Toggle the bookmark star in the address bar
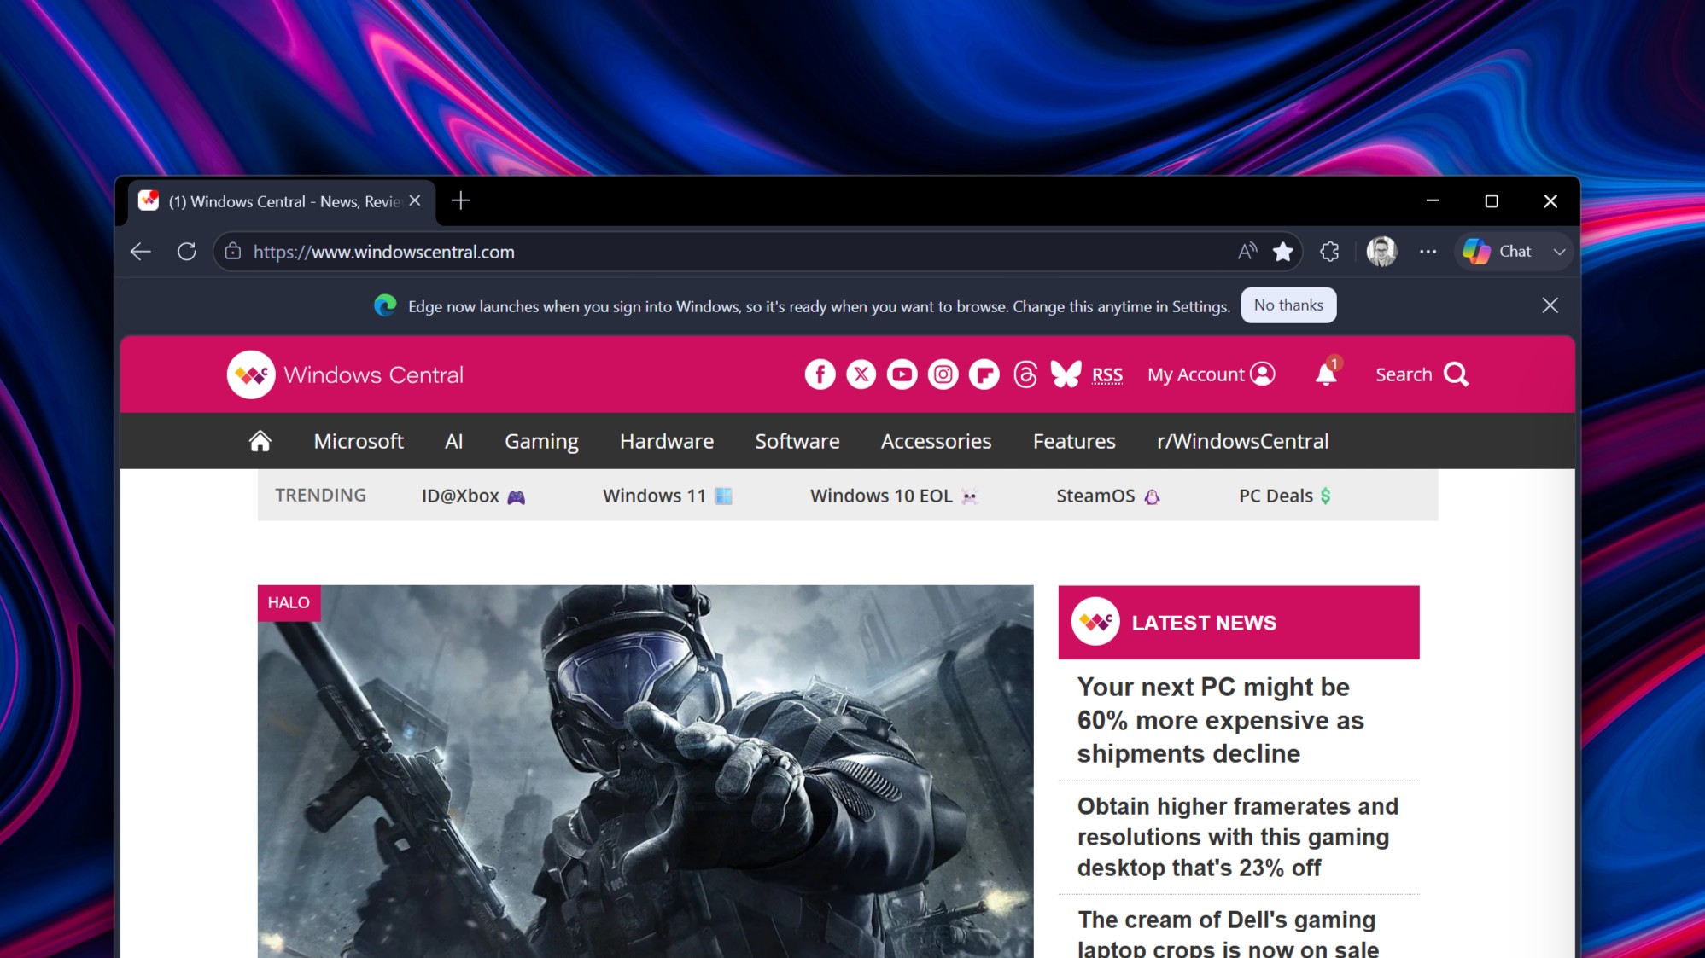 pos(1284,251)
